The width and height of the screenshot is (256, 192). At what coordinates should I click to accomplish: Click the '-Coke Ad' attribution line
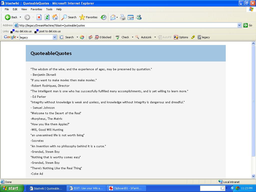coord(37,174)
